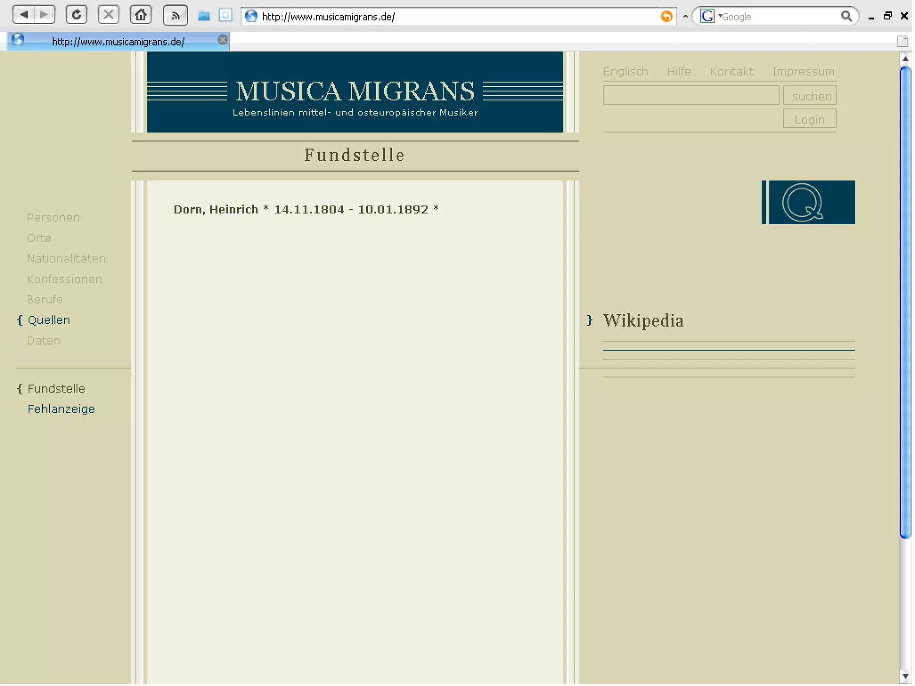Click the site search text field
The width and height of the screenshot is (915, 686).
tap(691, 95)
